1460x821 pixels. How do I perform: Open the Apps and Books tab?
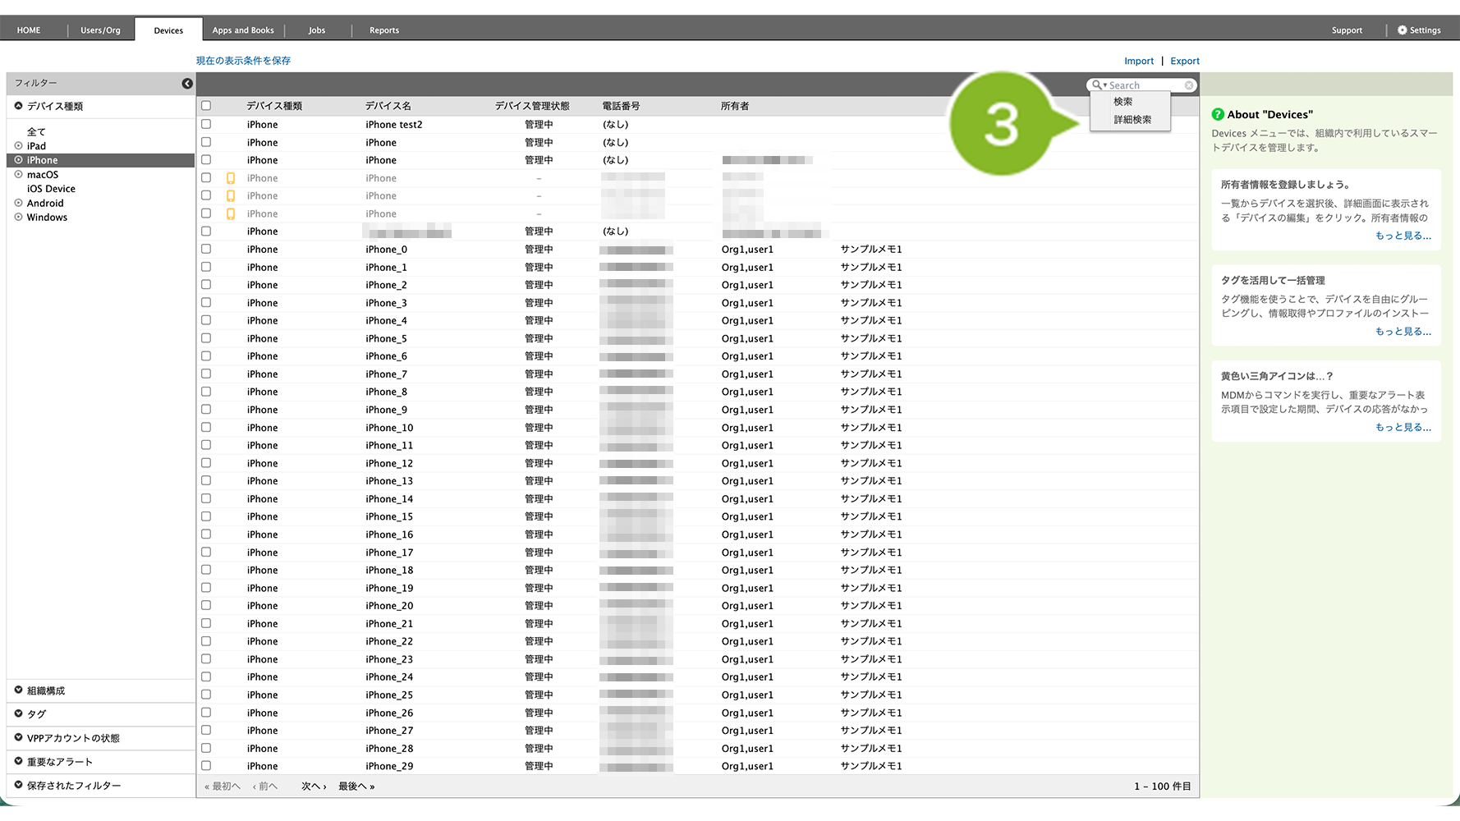243,30
